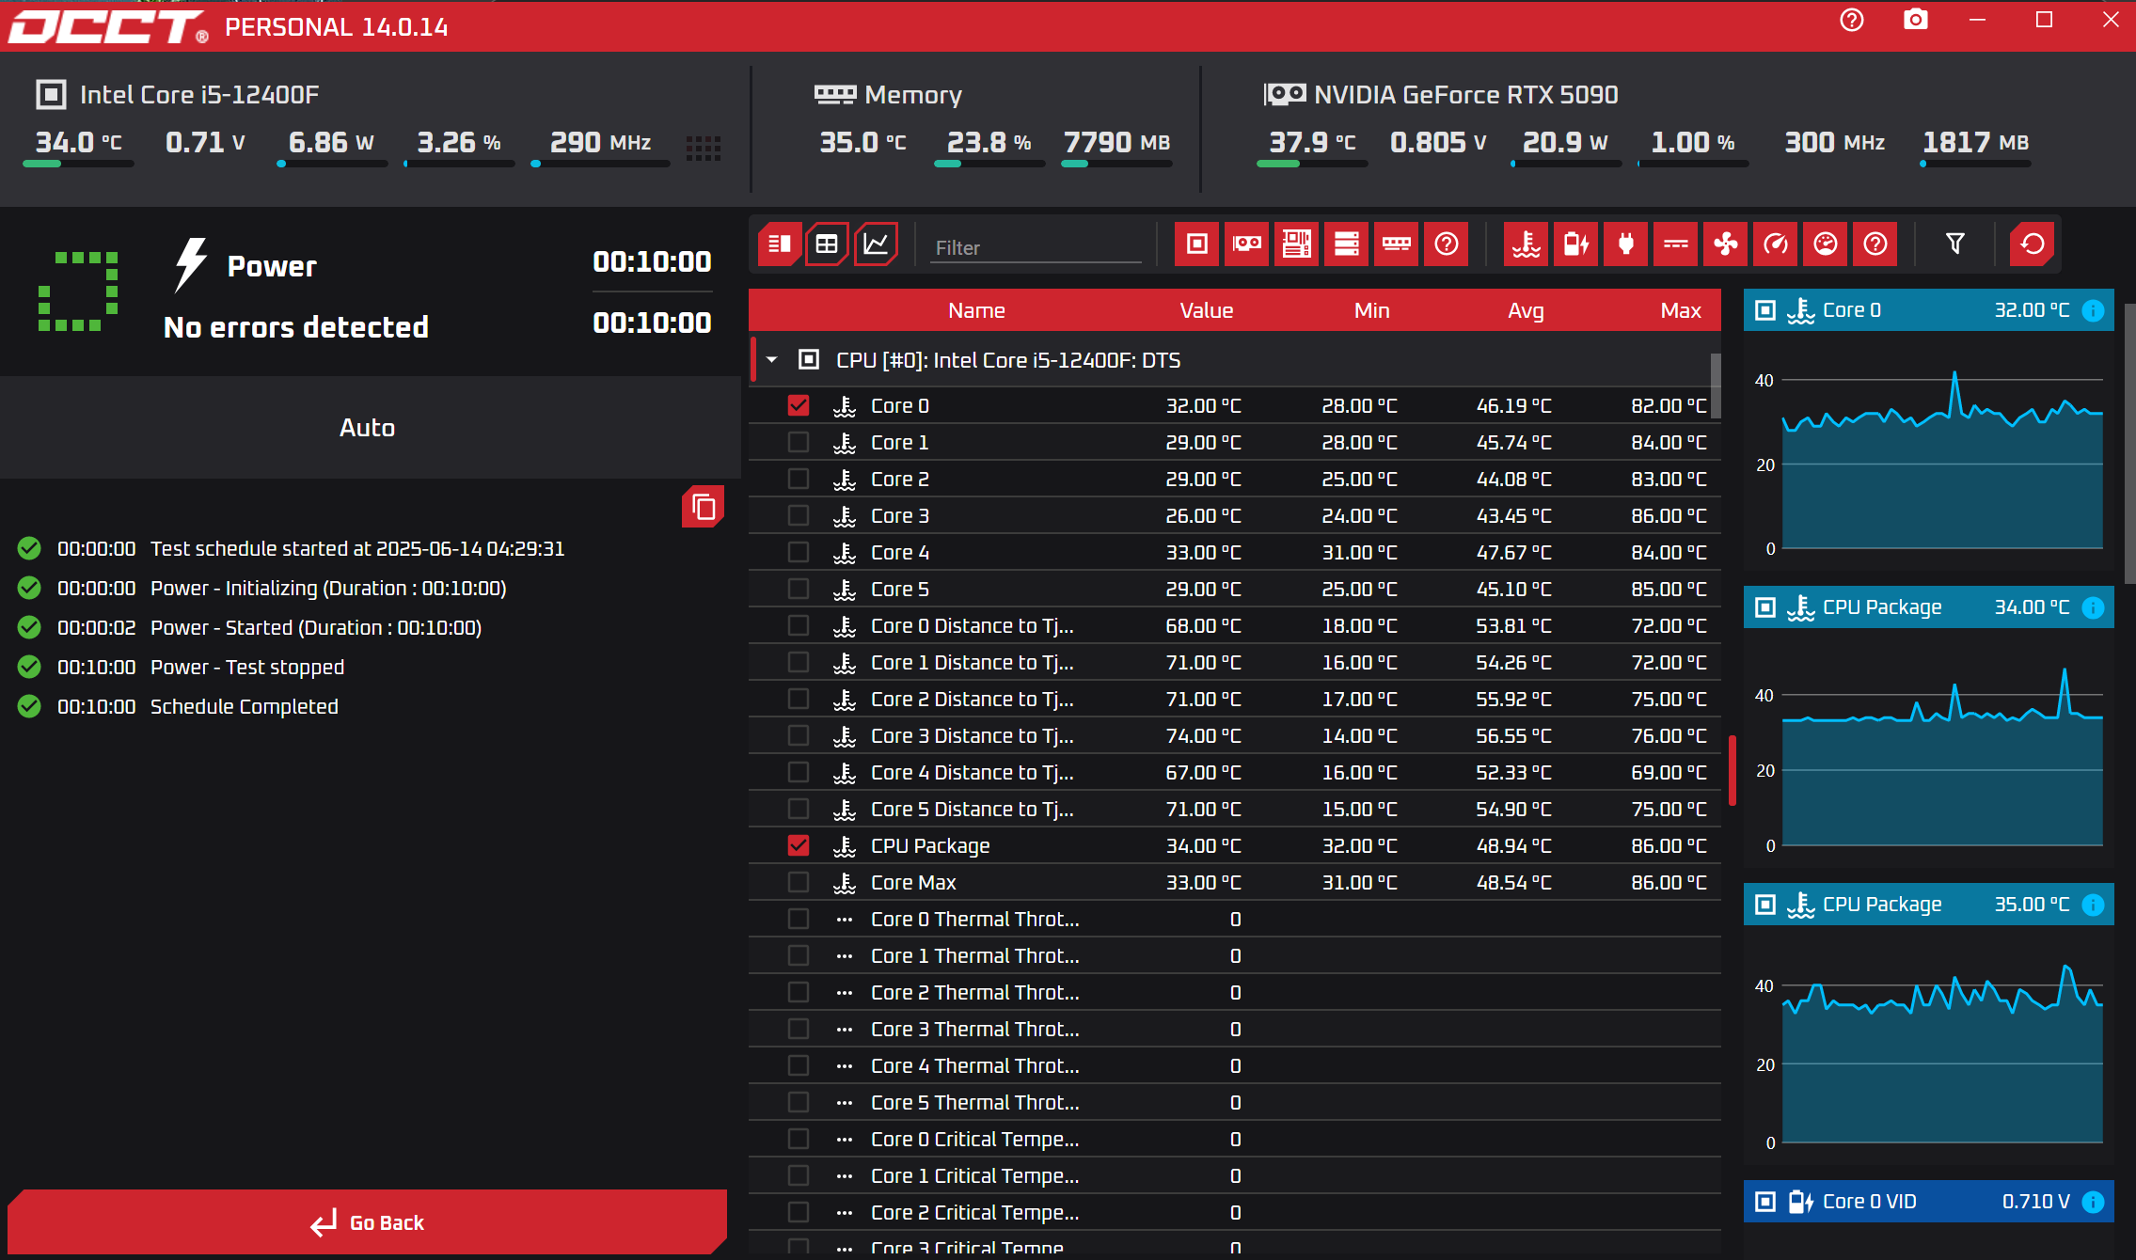Screen dimensions: 2136x1260
Task: Select 'Power - Test stopped' log entry
Action: (x=247, y=668)
